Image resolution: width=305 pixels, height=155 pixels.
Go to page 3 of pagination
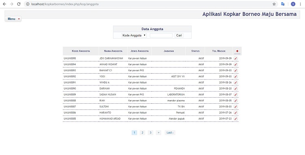click(150, 133)
